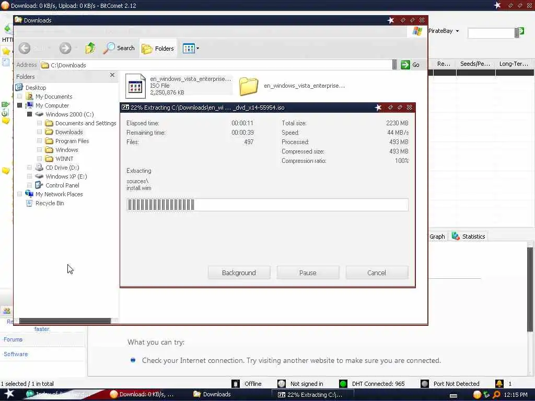Pause the 7-Zip extraction
535x401 pixels.
[308, 273]
